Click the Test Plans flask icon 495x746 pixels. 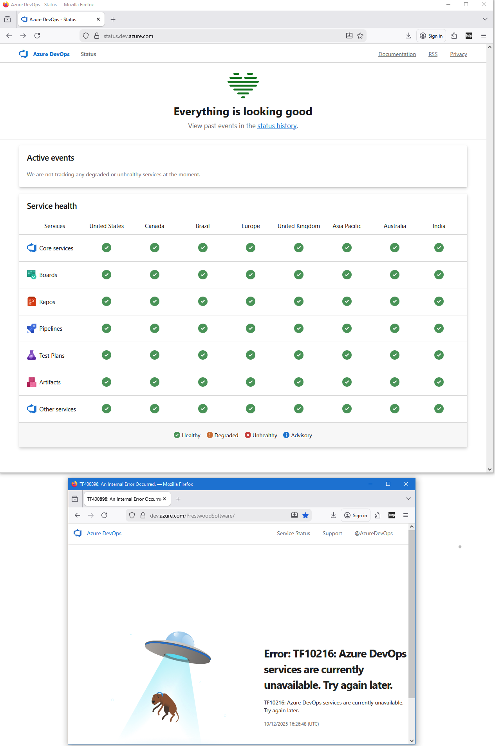(x=31, y=355)
